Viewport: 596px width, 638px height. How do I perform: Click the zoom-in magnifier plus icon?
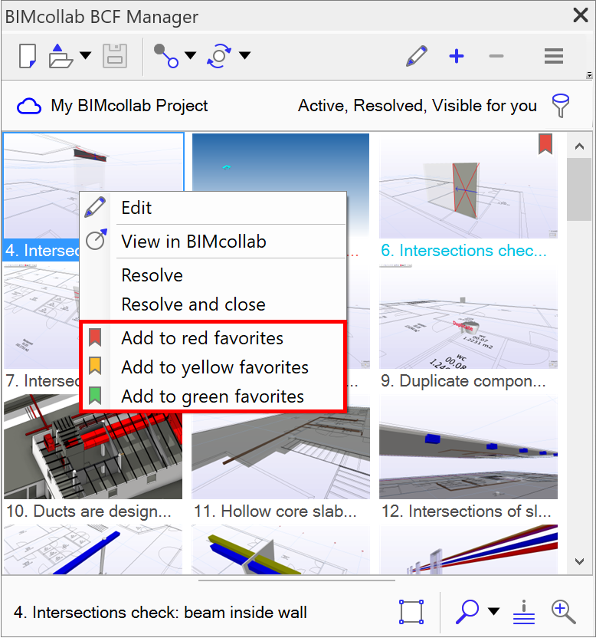coord(564,612)
